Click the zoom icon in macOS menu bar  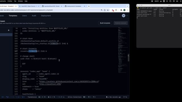tap(157, 1)
